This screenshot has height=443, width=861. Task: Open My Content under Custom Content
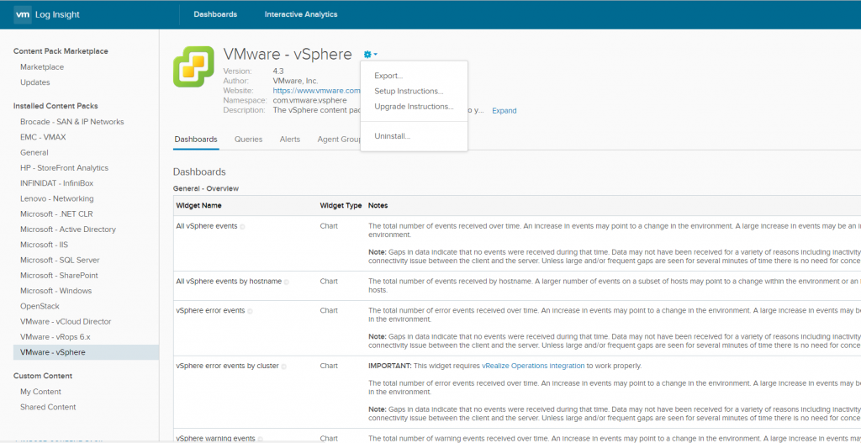tap(40, 392)
